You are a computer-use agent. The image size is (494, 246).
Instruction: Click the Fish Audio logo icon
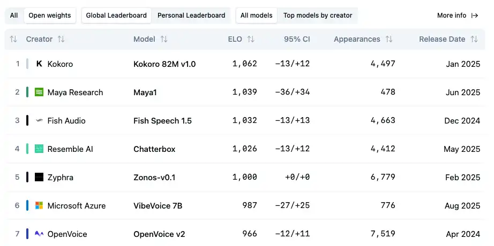tap(39, 121)
